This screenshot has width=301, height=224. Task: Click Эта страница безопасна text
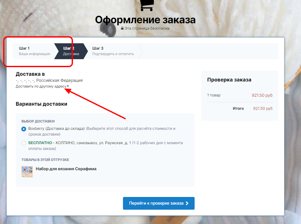(x=147, y=28)
